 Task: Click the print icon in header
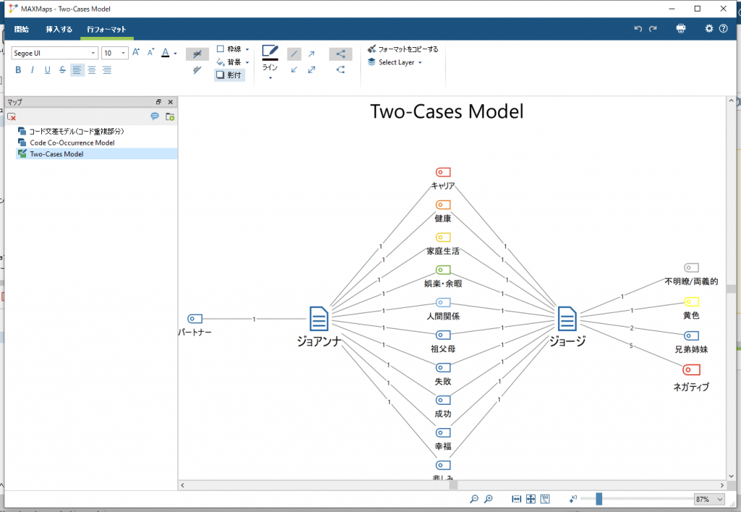[x=680, y=29]
